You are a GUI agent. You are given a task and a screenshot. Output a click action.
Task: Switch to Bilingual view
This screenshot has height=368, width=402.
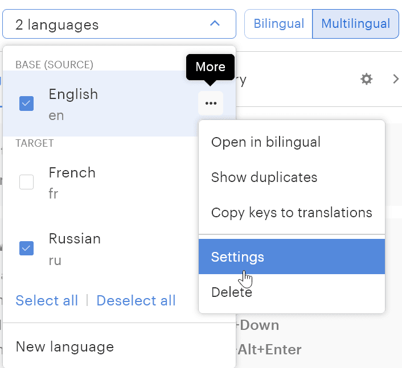(x=278, y=24)
